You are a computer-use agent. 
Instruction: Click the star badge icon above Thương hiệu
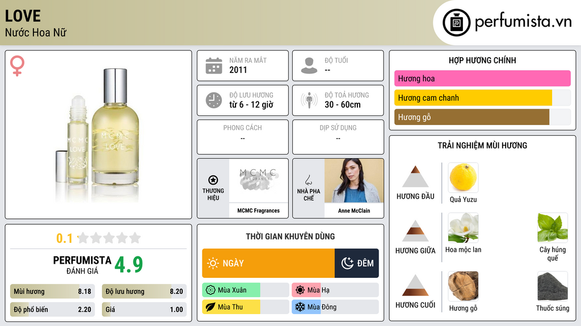click(x=213, y=180)
